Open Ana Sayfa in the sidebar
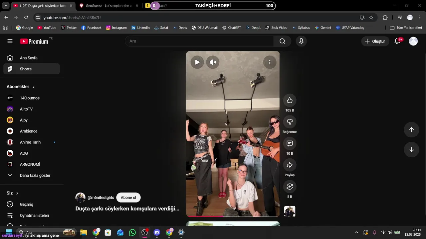Image resolution: width=426 pixels, height=239 pixels. pyautogui.click(x=32, y=58)
